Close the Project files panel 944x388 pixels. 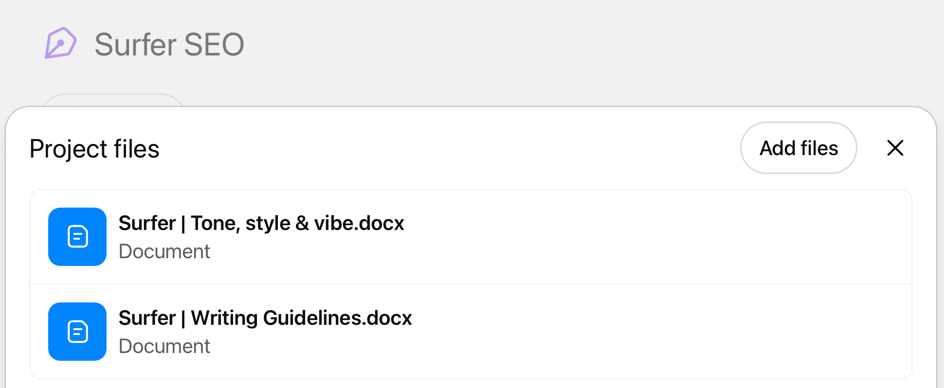coord(895,148)
